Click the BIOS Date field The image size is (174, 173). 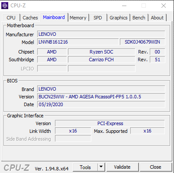click(x=101, y=104)
